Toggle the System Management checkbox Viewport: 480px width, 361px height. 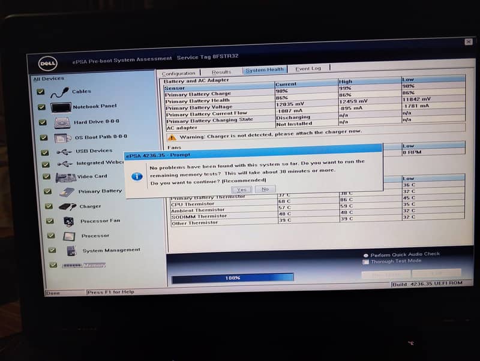[52, 250]
